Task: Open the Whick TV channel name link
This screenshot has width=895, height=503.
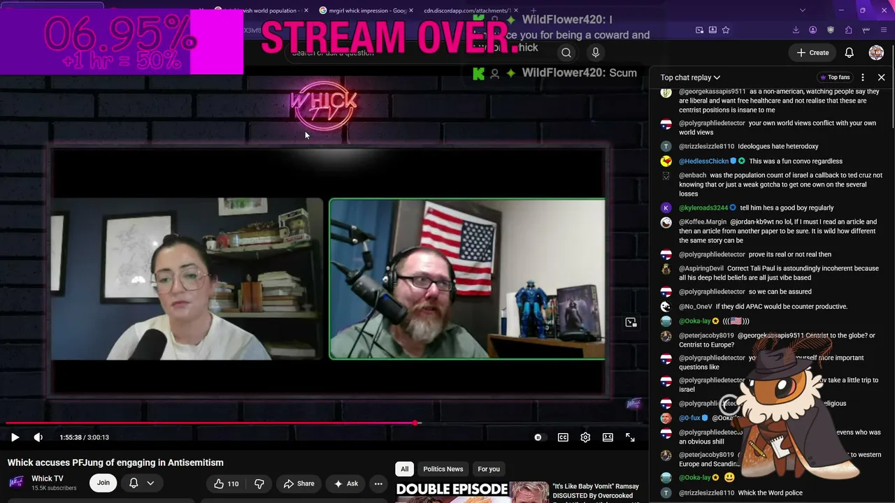Action: click(48, 479)
